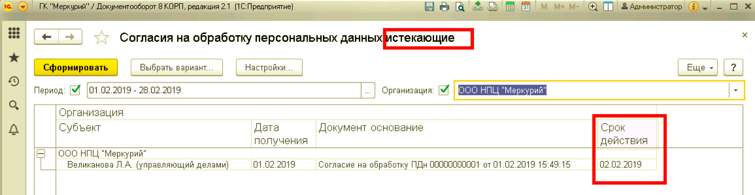This screenshot has height=195, width=755.
Task: Open Search icon in left sidebar
Action: [x=14, y=105]
